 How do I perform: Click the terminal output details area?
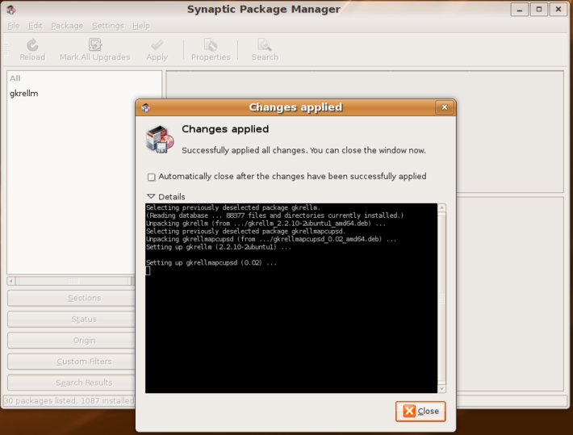291,299
